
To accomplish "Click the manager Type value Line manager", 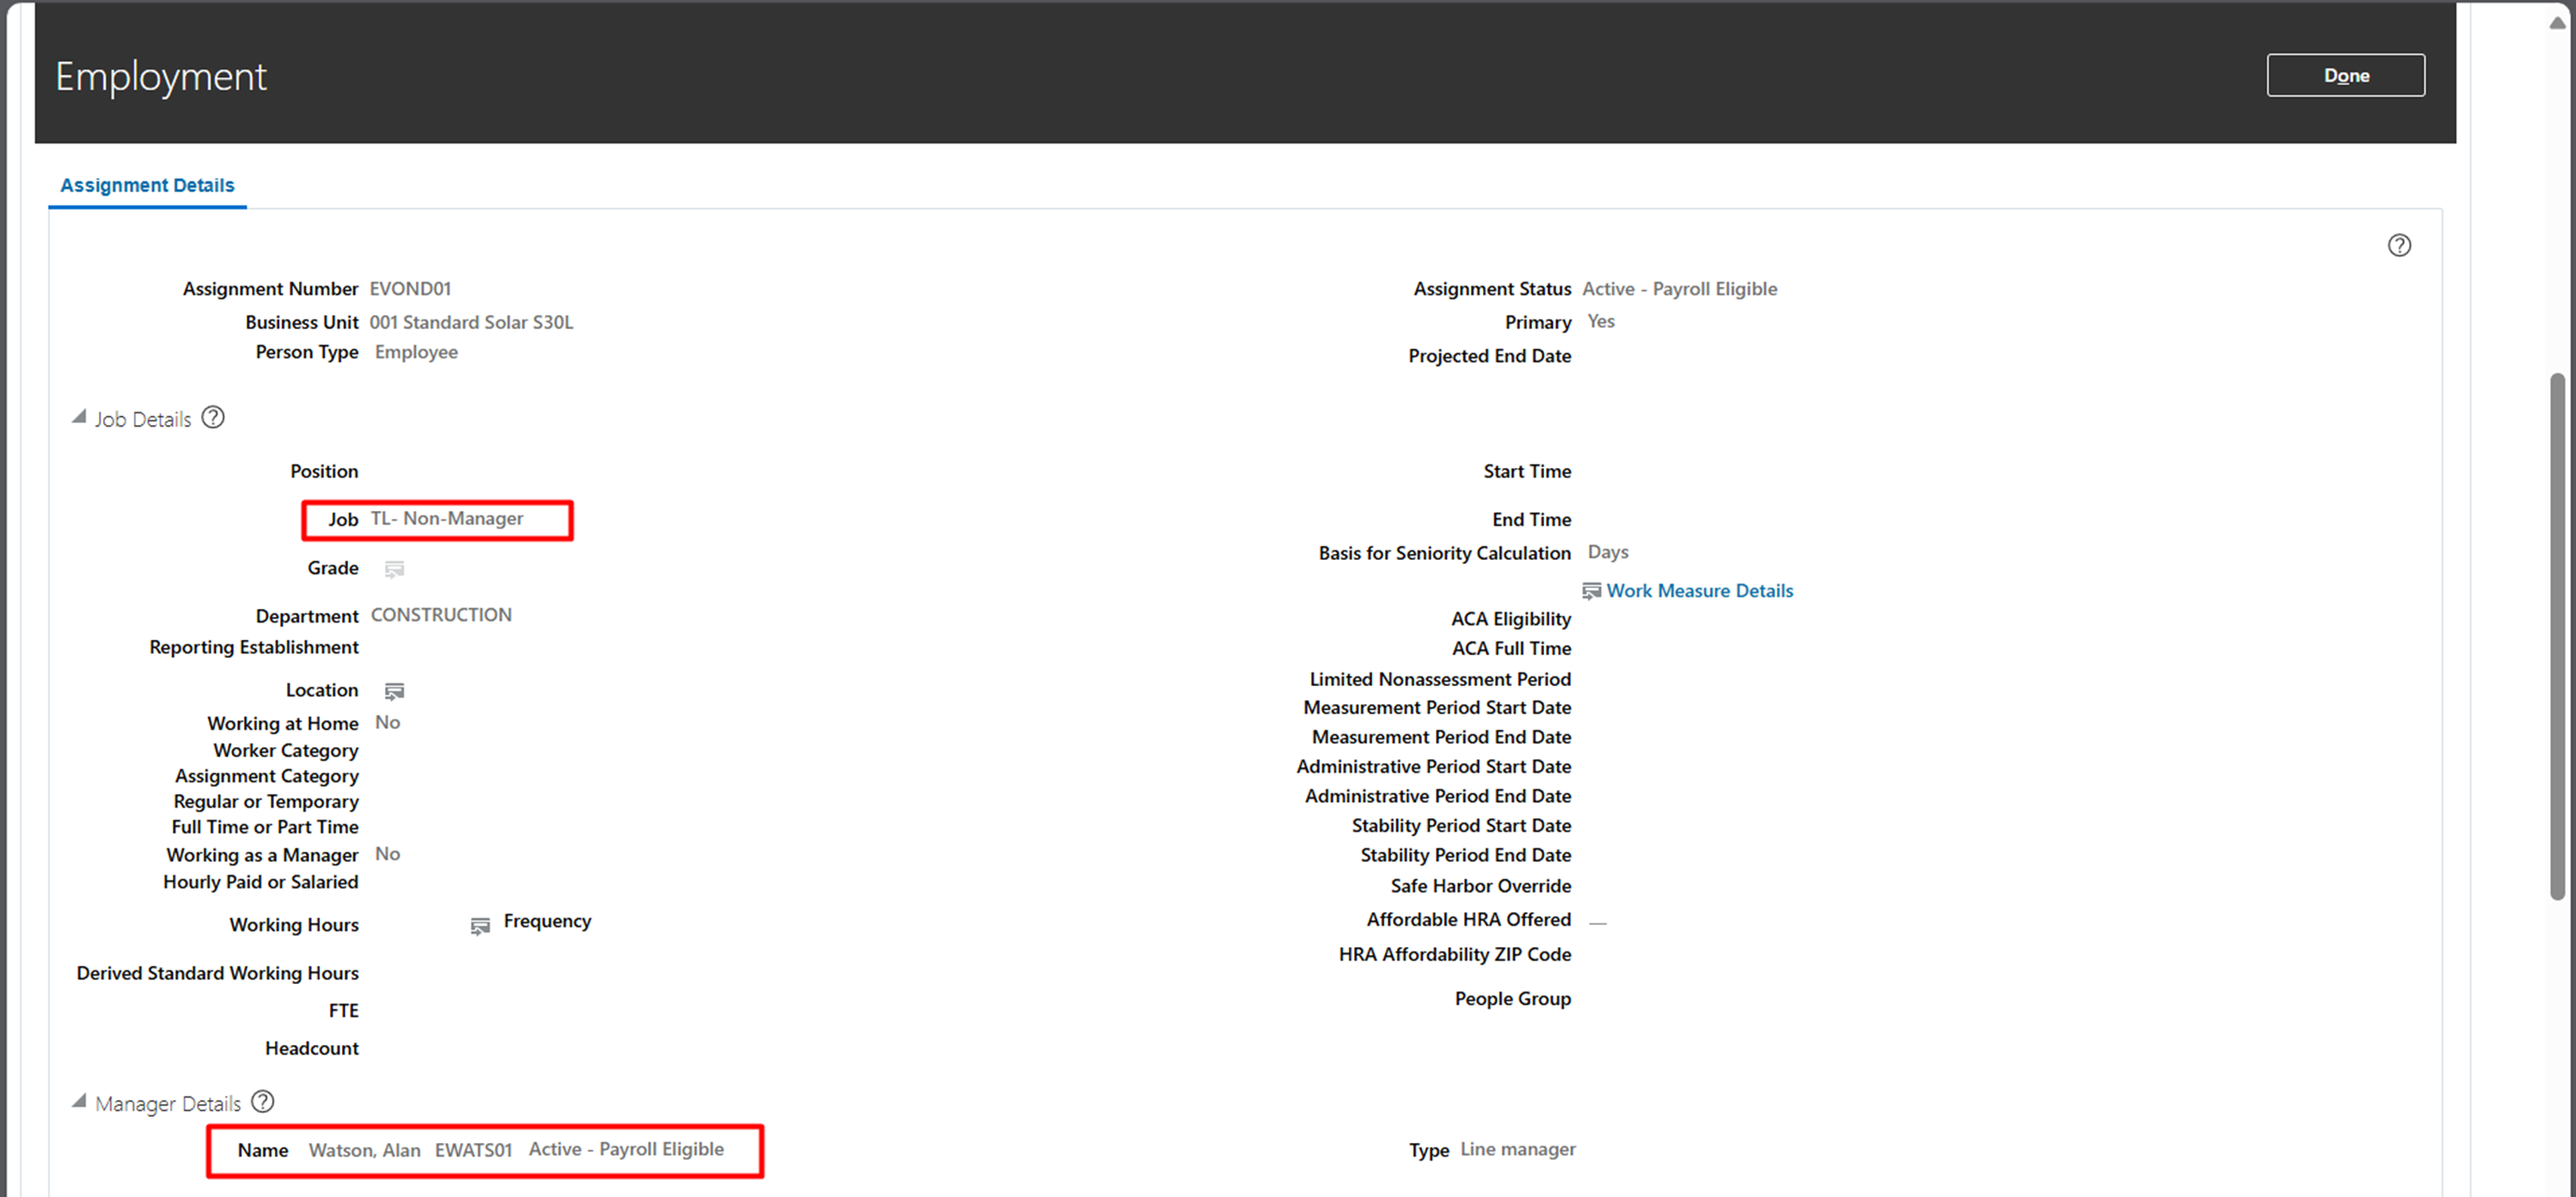I will (x=1517, y=1149).
